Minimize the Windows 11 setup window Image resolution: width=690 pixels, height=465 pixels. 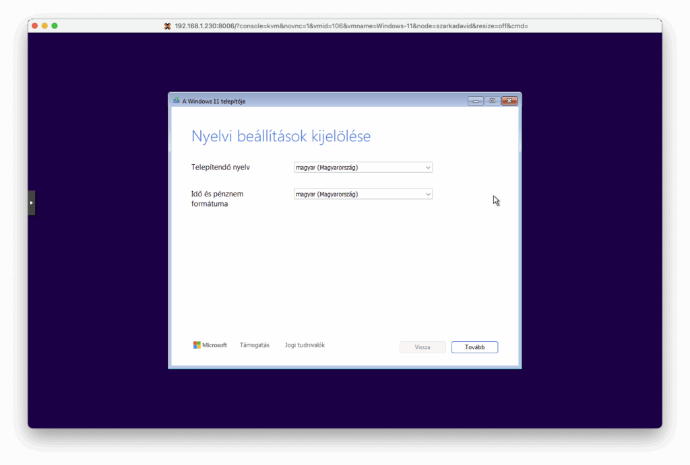click(x=475, y=101)
